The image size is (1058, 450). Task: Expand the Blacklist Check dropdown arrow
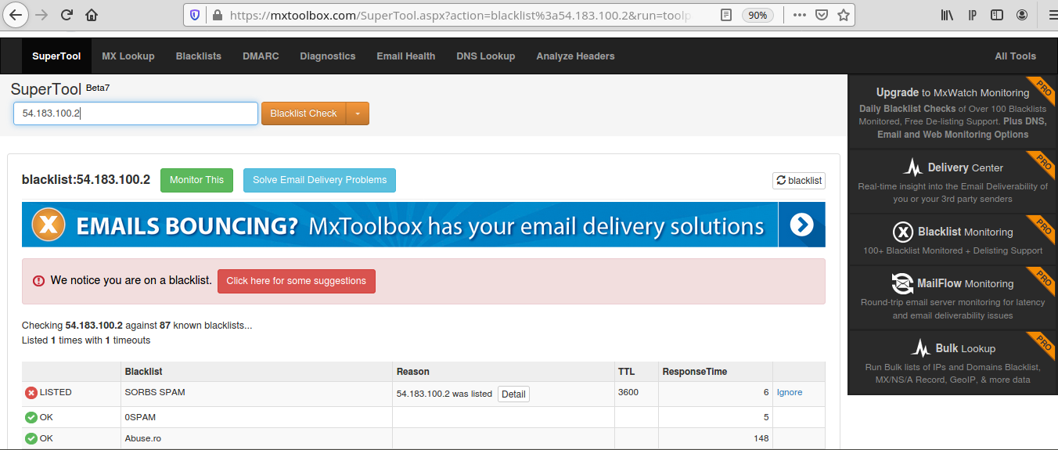coord(358,113)
